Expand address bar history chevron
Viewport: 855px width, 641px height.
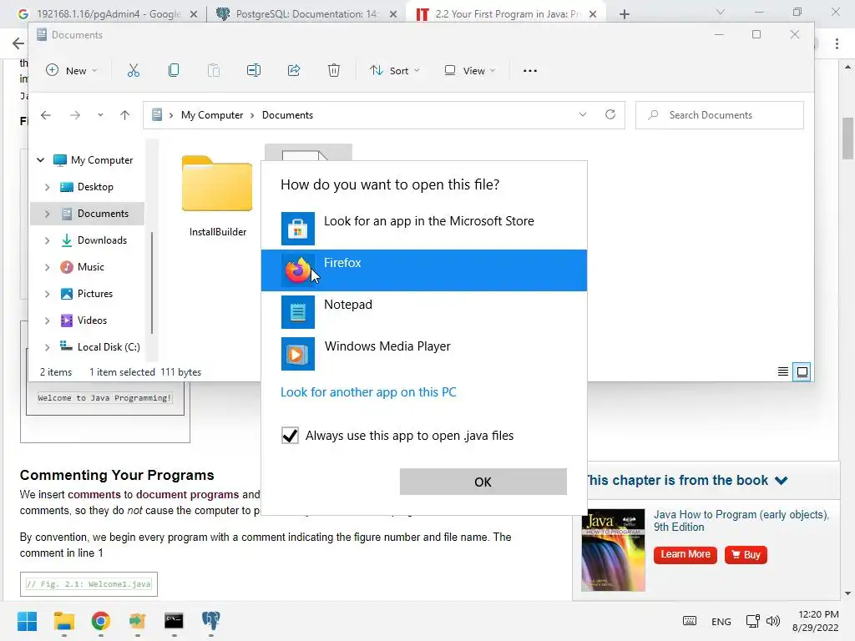[582, 114]
